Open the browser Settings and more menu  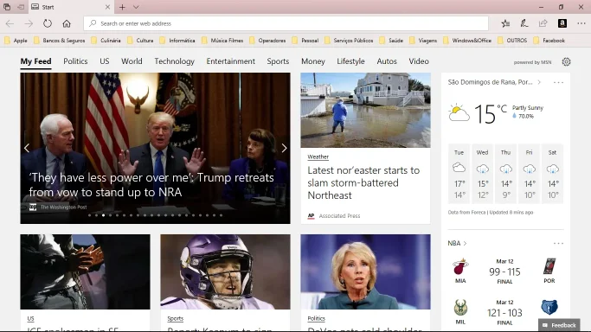point(581,23)
